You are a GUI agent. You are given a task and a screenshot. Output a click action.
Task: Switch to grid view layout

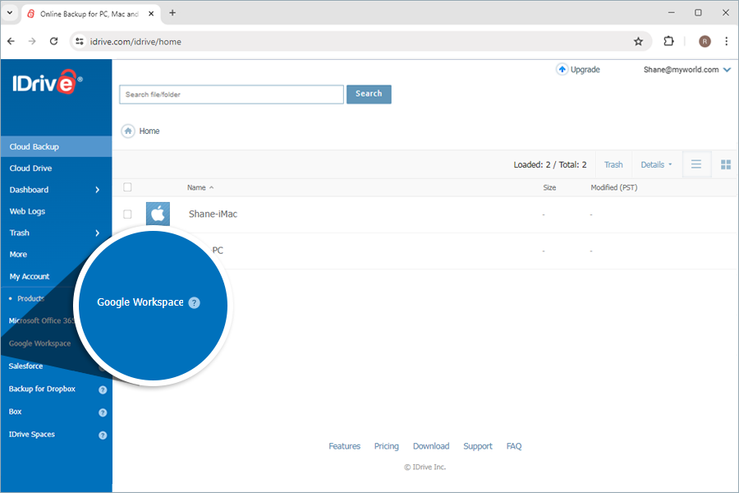725,164
